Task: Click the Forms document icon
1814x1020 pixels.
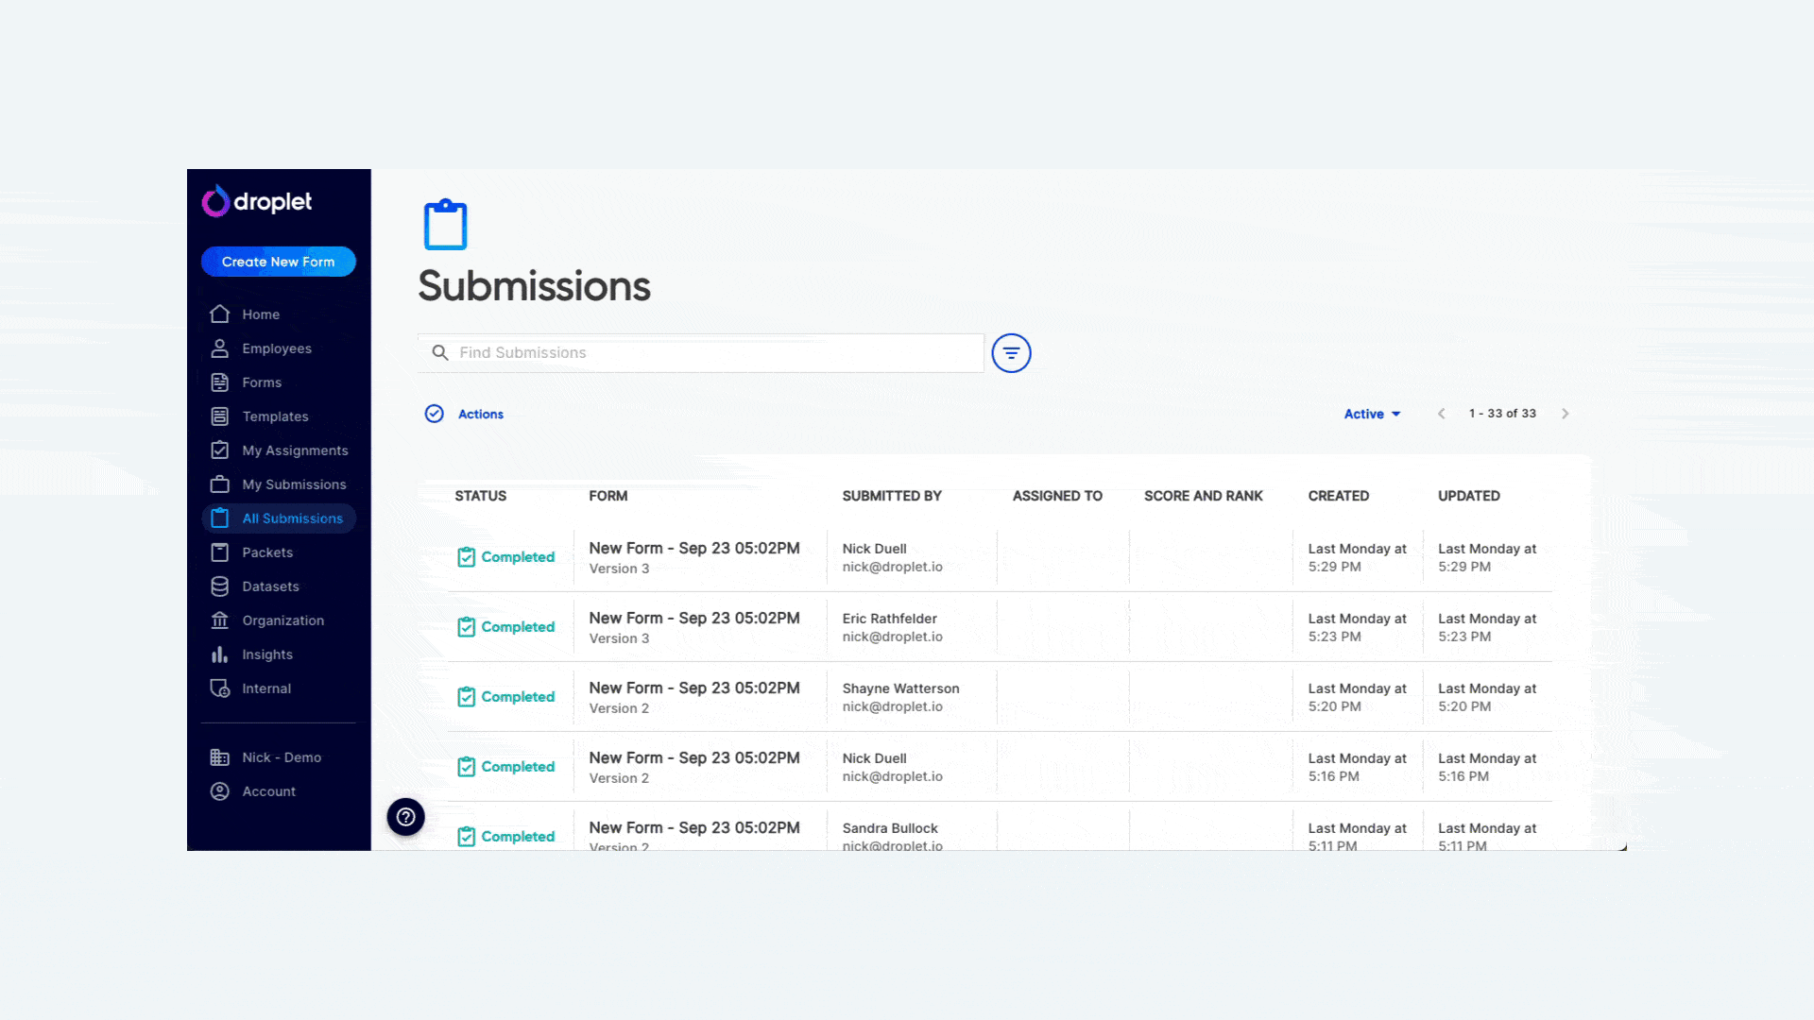Action: [220, 382]
